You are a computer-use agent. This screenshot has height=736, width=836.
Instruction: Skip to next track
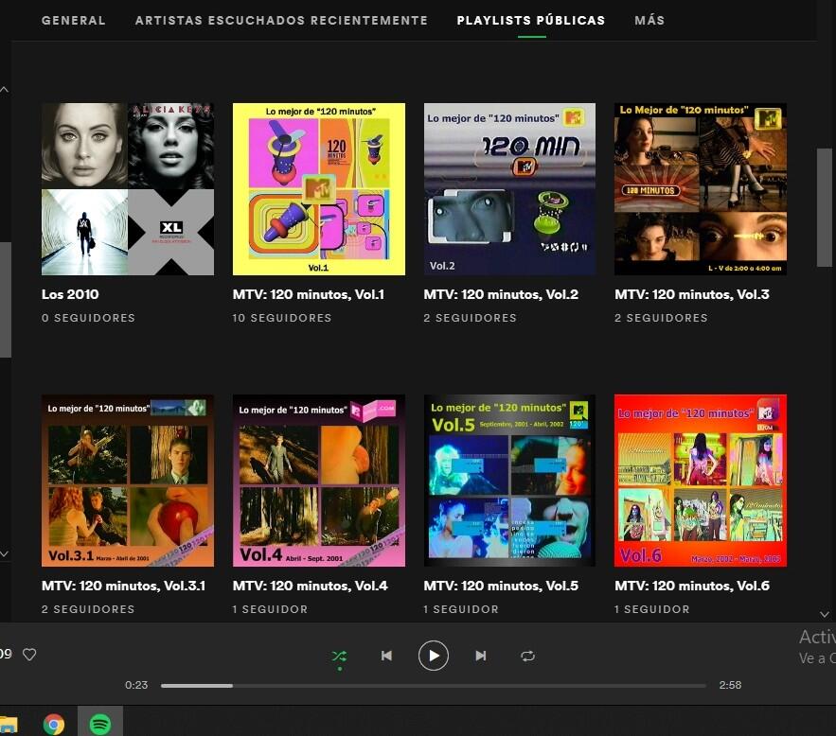tap(480, 656)
